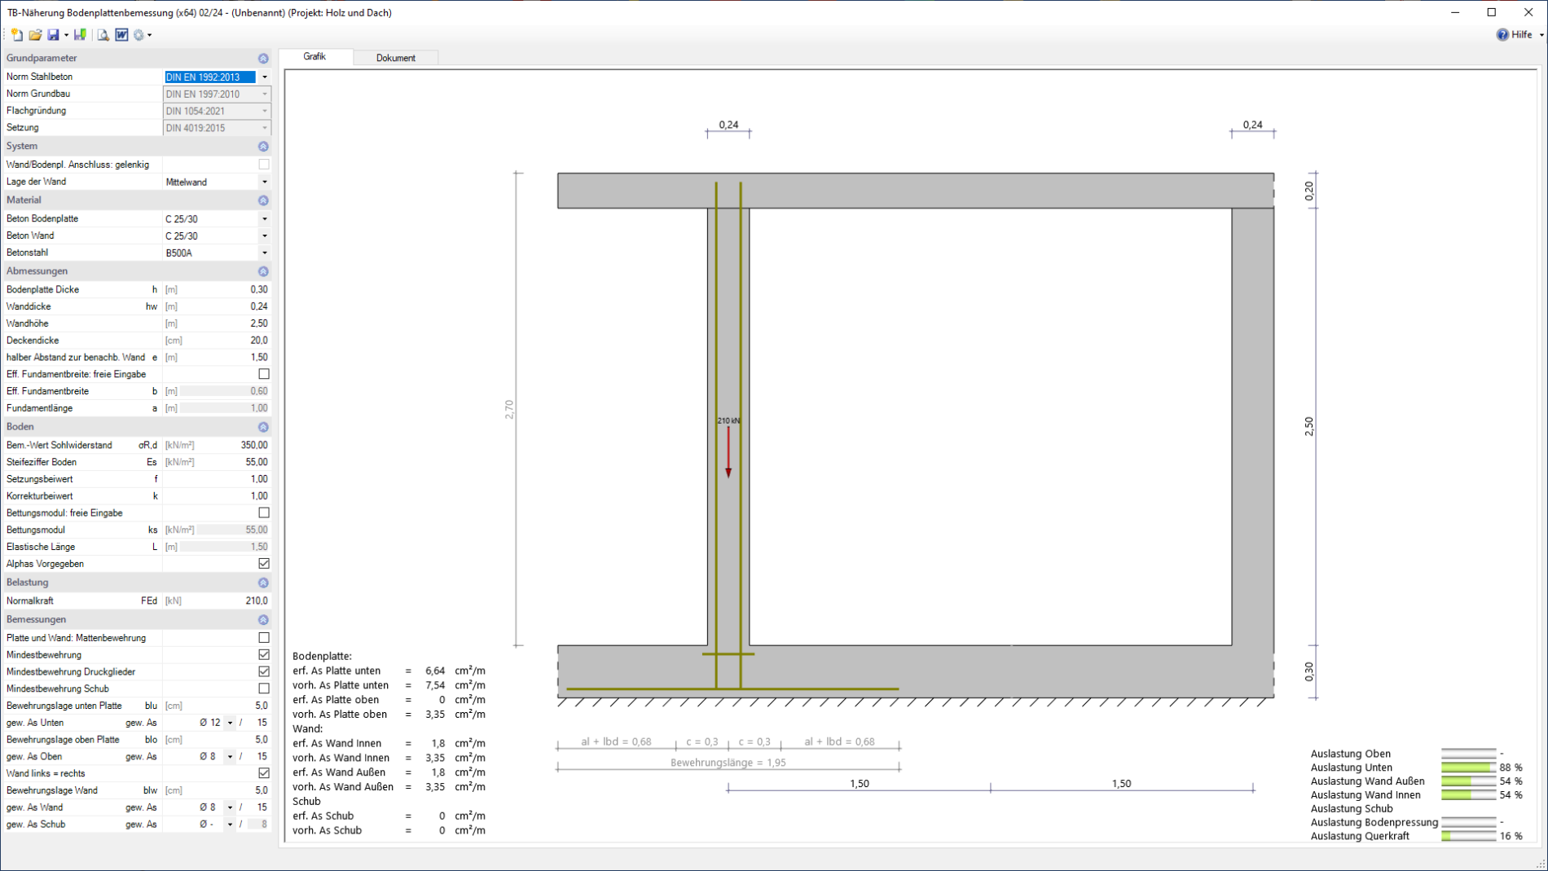Screen dimensions: 1548x871
Task: Click the settings gear icon
Action: [x=139, y=35]
